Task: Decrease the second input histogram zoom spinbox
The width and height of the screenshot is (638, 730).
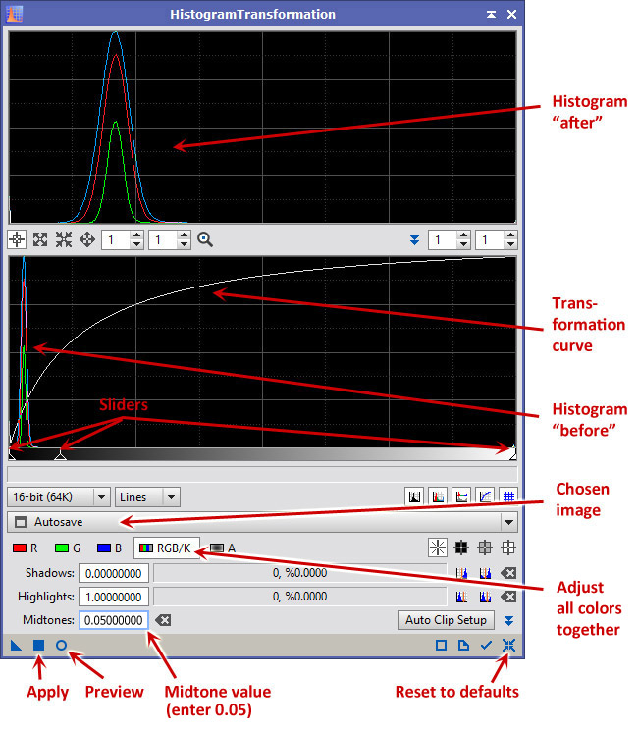Action: [x=184, y=245]
